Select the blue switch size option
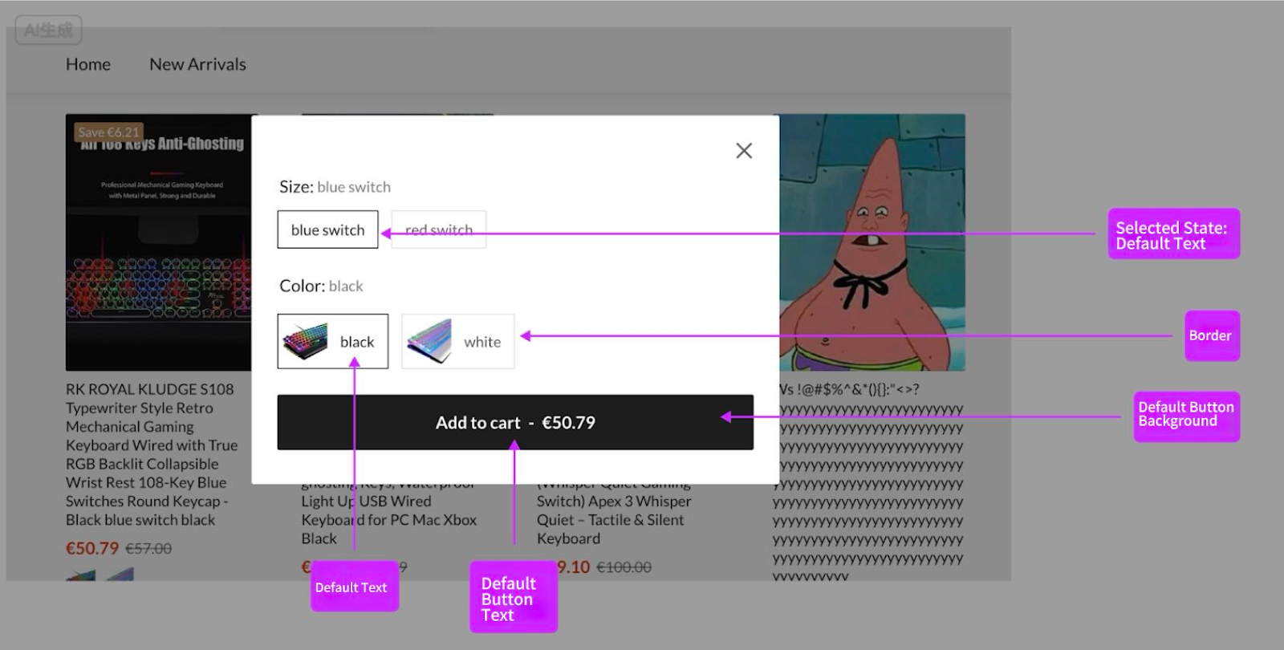1284x650 pixels. 327,230
